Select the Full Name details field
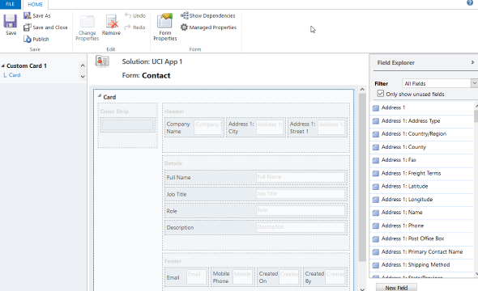 tap(256, 177)
